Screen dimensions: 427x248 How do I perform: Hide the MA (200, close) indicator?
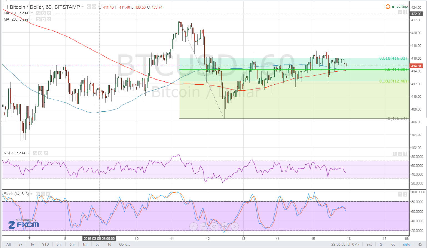38,19
